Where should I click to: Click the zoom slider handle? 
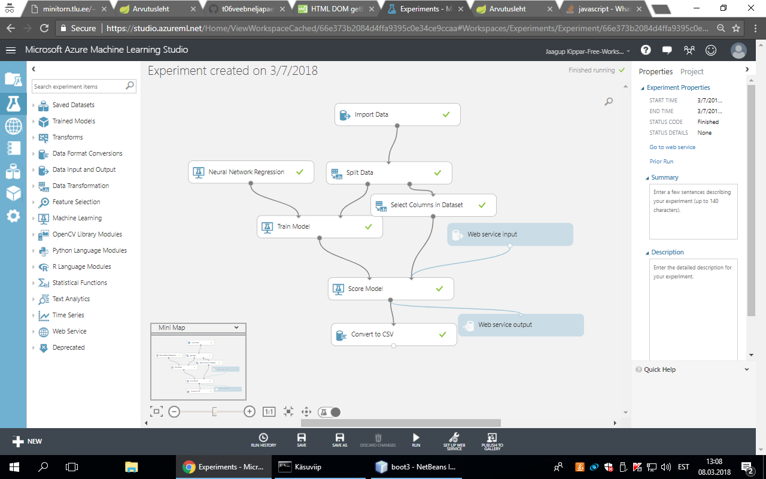214,411
